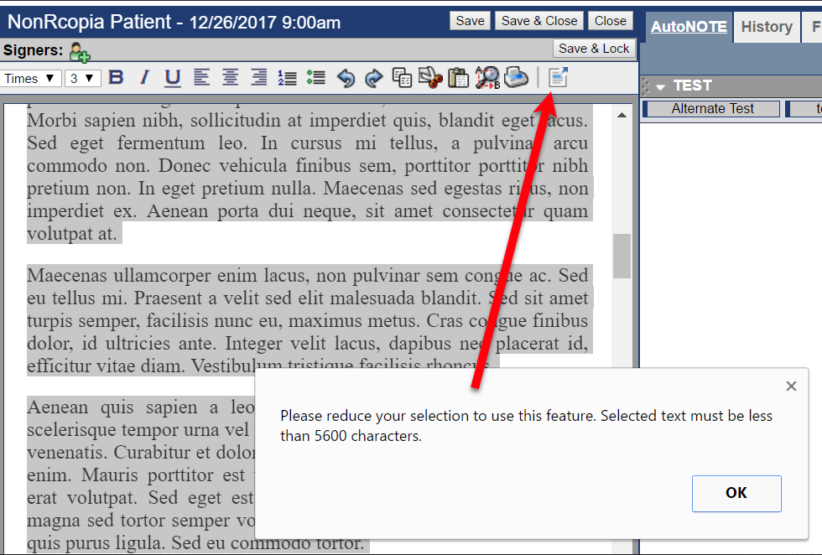Insert a bulleted list
822x555 pixels.
[316, 78]
